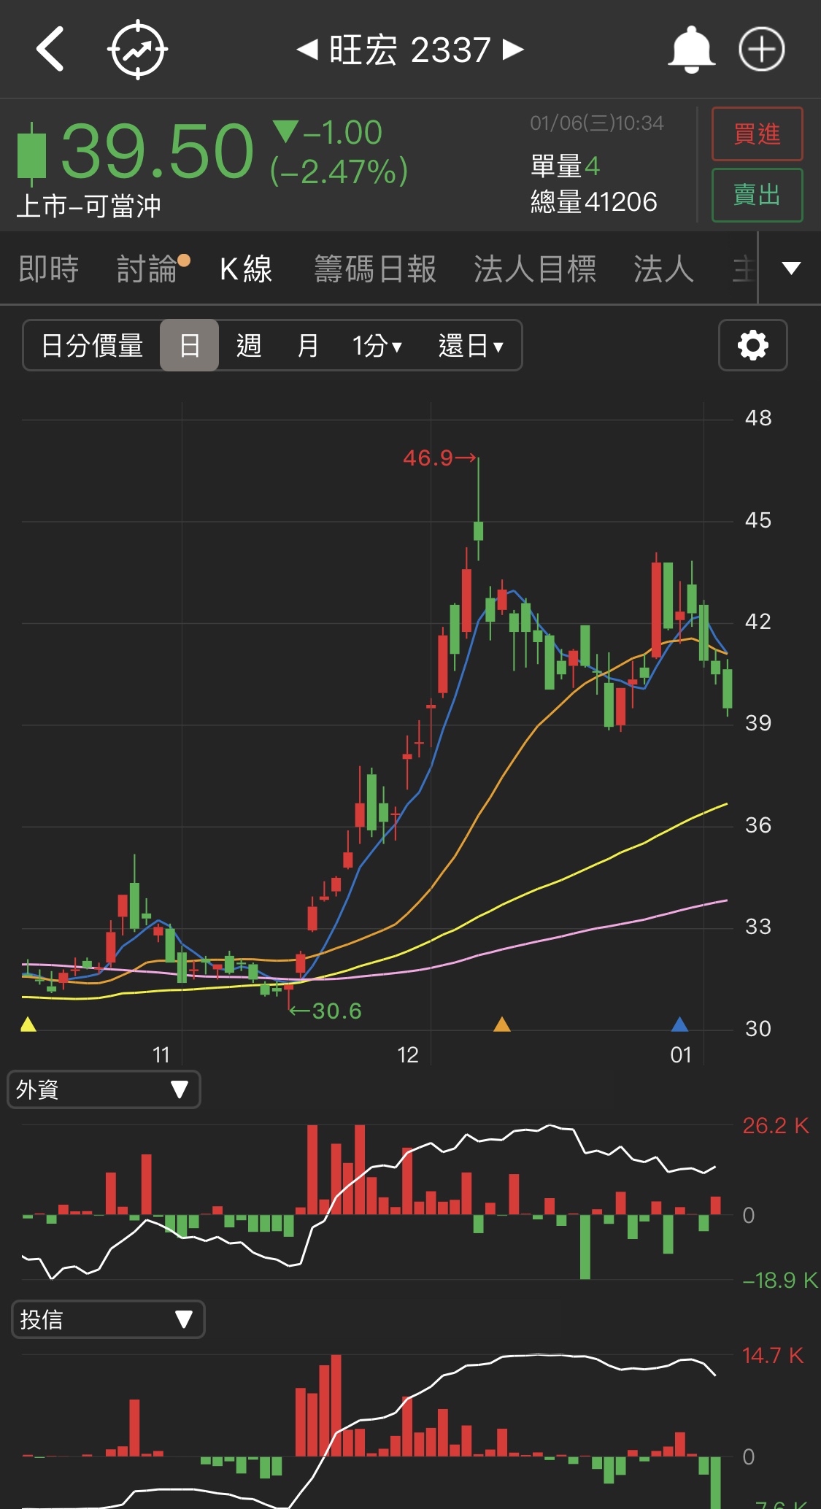Tap the price alert bell icon

point(690,50)
